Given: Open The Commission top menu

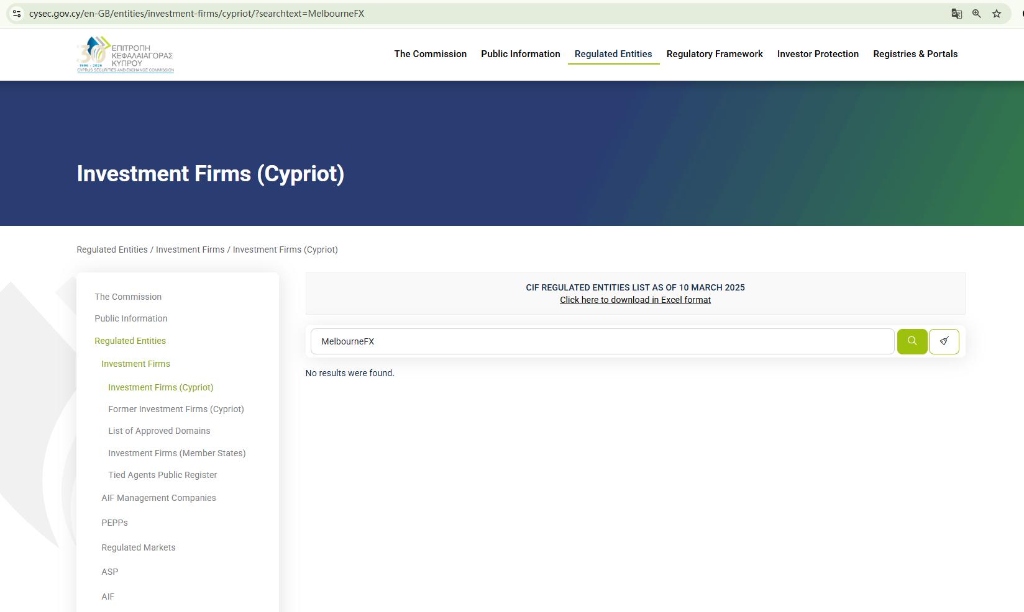Looking at the screenshot, I should pyautogui.click(x=431, y=54).
